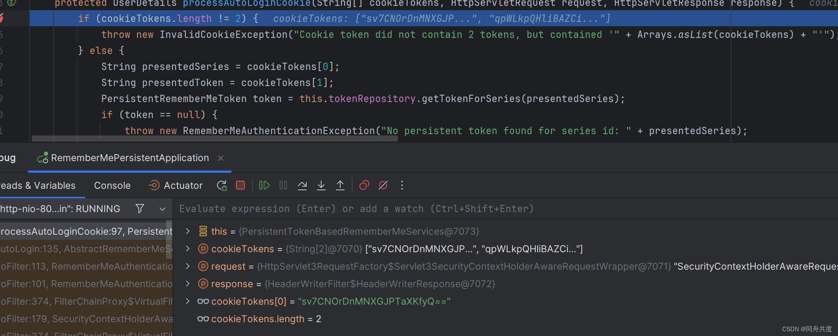The width and height of the screenshot is (838, 336).
Task: Open the View Breakpoints dialog
Action: (x=364, y=185)
